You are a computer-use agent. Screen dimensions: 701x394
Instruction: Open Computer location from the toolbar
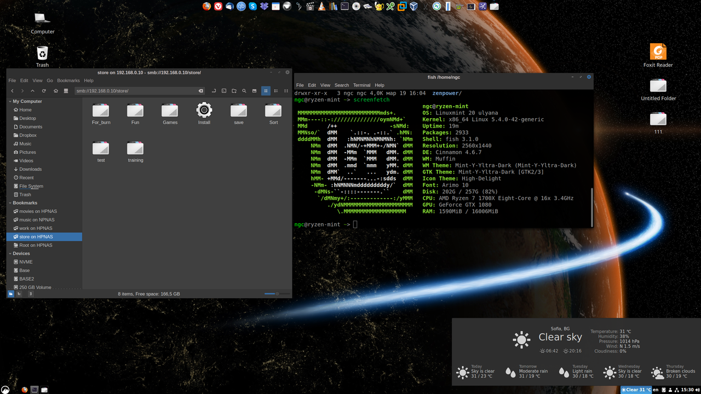(66, 91)
